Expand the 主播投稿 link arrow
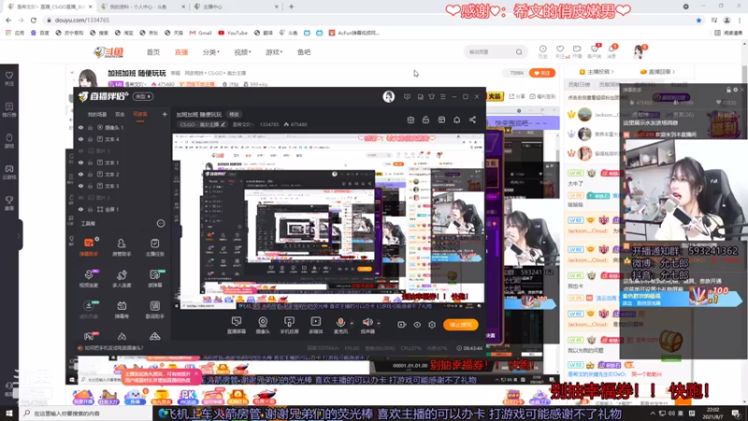 (x=613, y=72)
